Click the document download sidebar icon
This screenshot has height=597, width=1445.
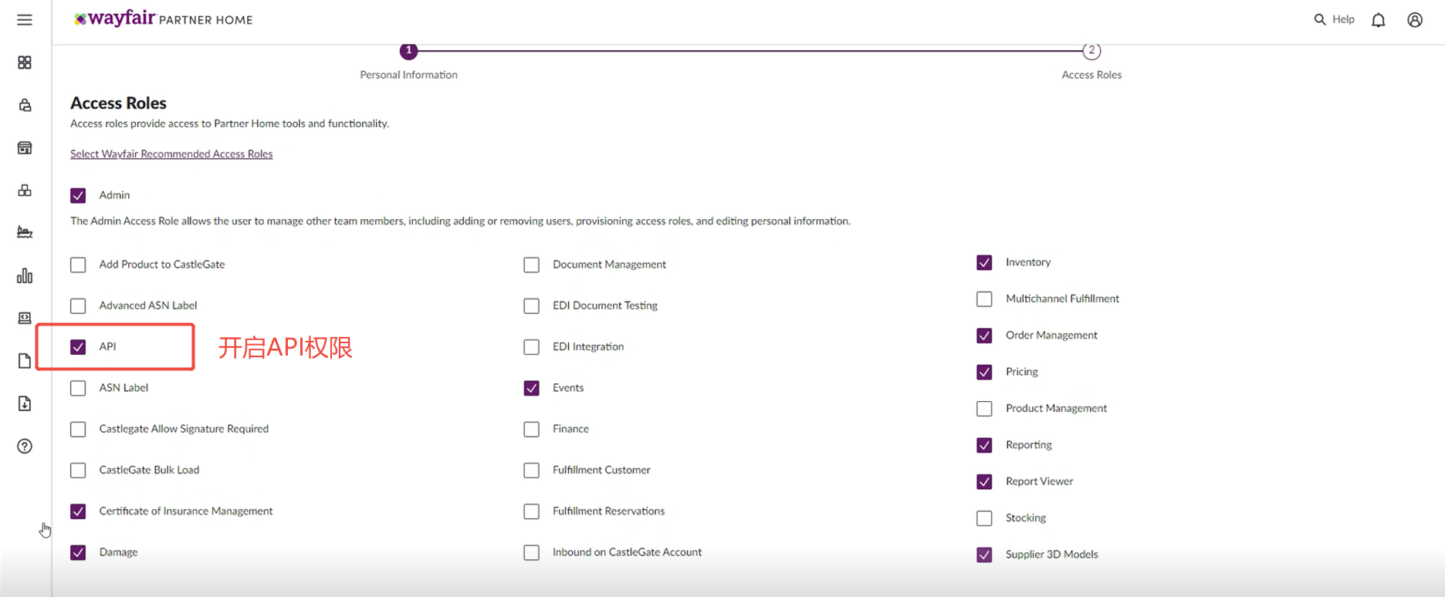click(25, 403)
